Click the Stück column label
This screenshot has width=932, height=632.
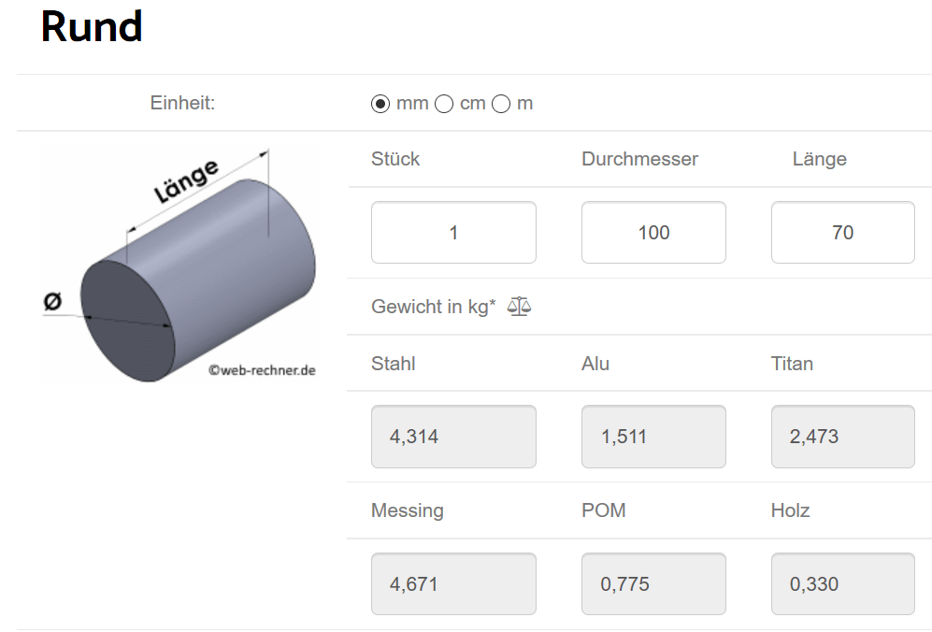395,159
